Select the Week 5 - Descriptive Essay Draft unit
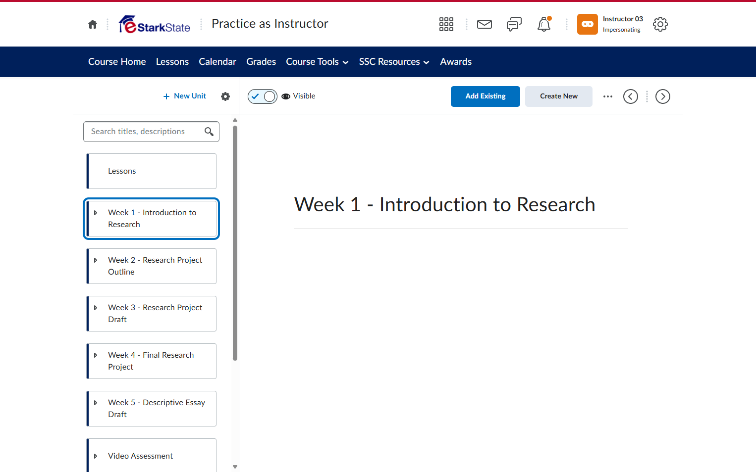Viewport: 756px width, 472px height. click(152, 409)
